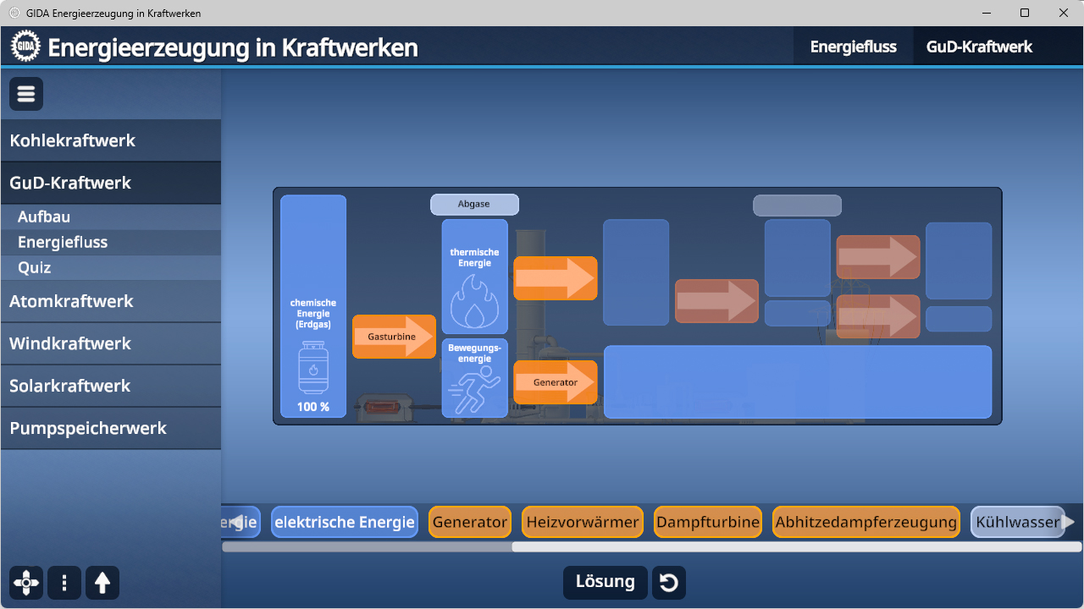
Task: Open the hamburger menu in the sidebar
Action: pyautogui.click(x=25, y=93)
